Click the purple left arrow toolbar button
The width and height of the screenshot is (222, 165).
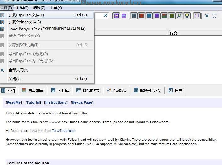[116, 16]
